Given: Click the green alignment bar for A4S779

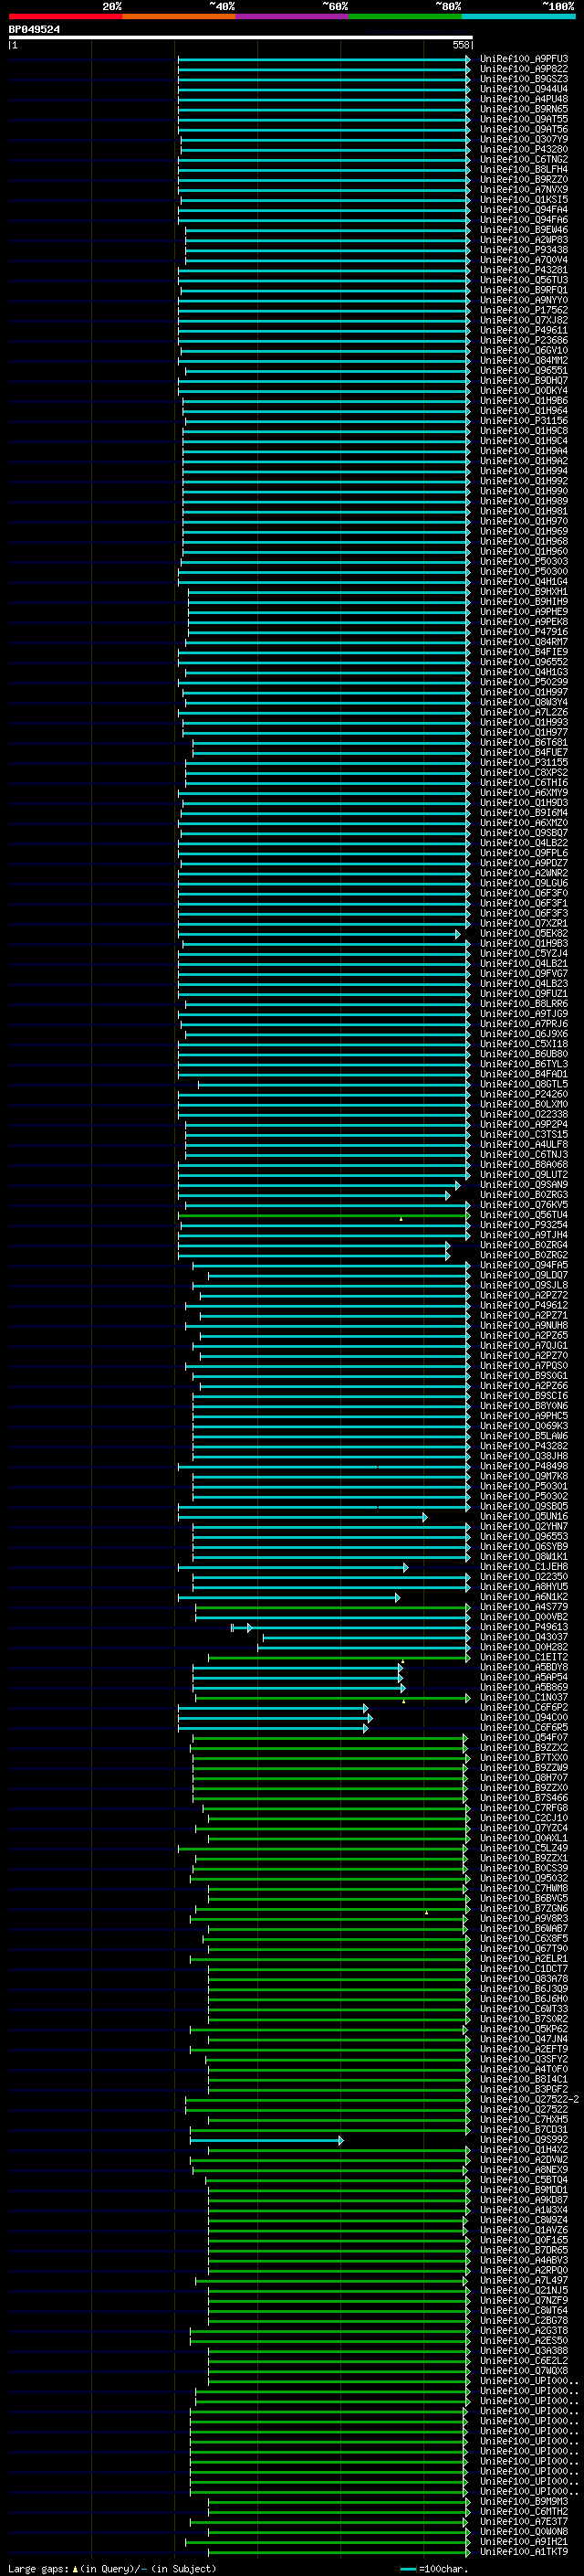Looking at the screenshot, I should click(332, 1607).
